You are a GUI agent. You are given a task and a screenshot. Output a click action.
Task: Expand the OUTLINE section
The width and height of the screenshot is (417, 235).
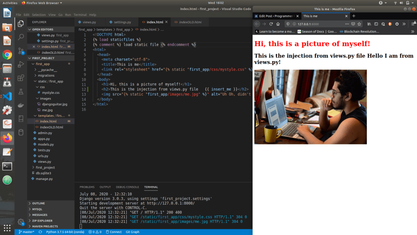(x=39, y=203)
